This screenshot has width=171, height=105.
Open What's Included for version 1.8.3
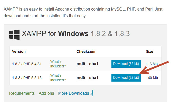[58, 78]
